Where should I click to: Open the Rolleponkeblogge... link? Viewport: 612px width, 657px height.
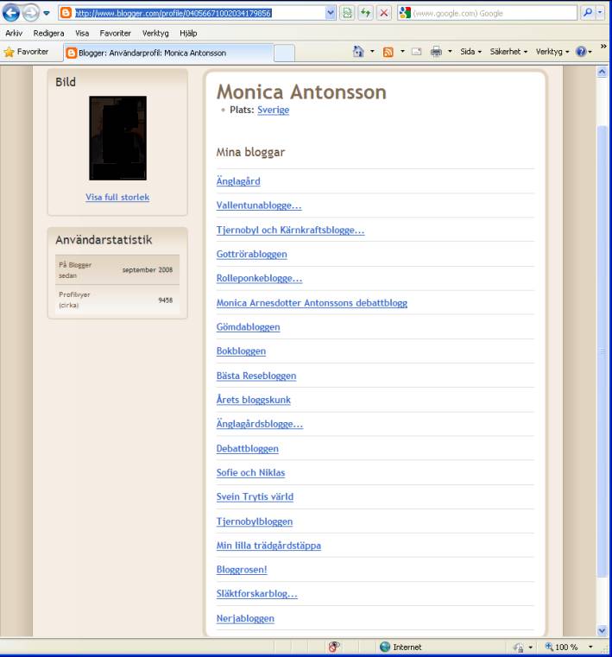[259, 279]
